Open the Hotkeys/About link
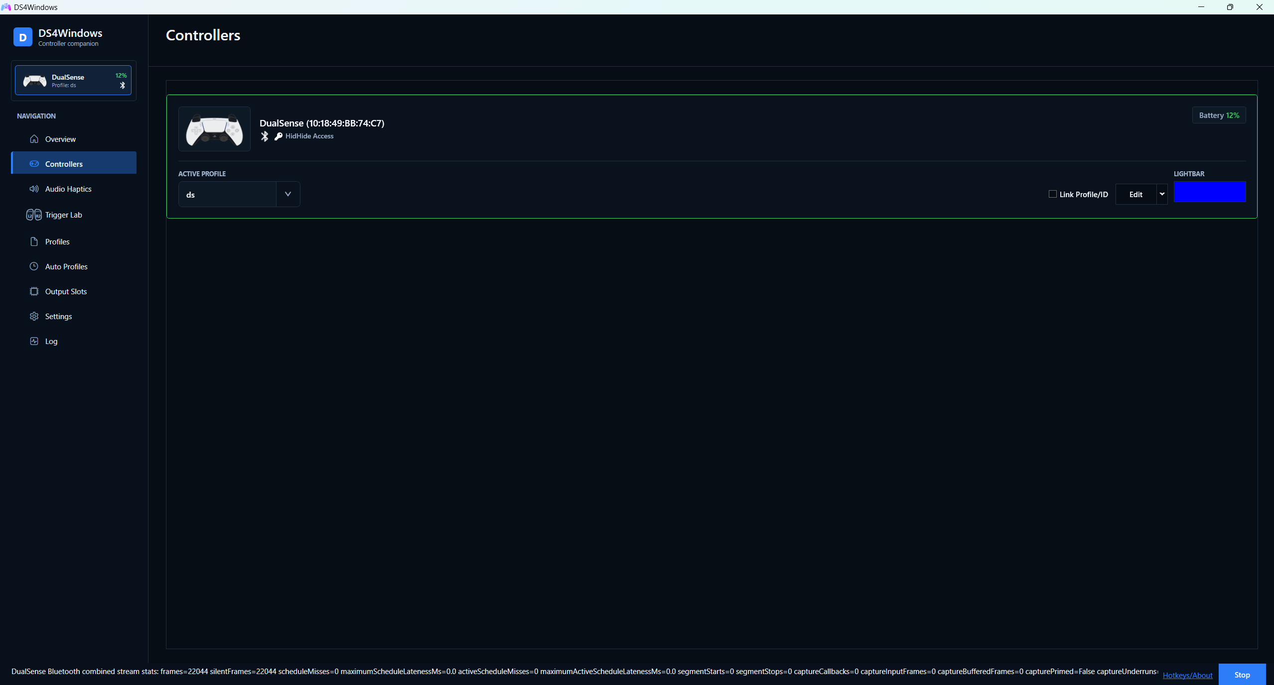This screenshot has height=685, width=1274. [x=1187, y=675]
